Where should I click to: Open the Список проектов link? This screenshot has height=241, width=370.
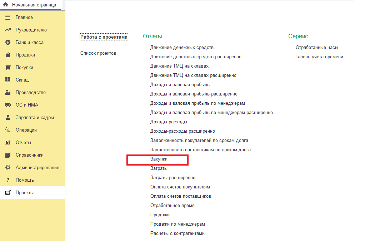point(98,53)
